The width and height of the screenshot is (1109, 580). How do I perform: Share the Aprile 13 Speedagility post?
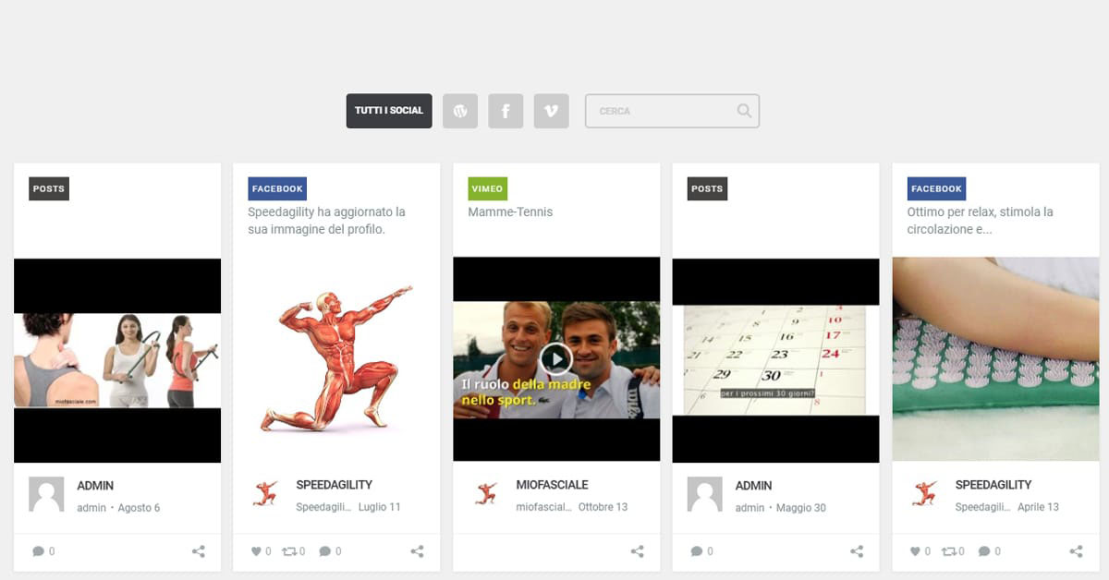tap(1077, 551)
